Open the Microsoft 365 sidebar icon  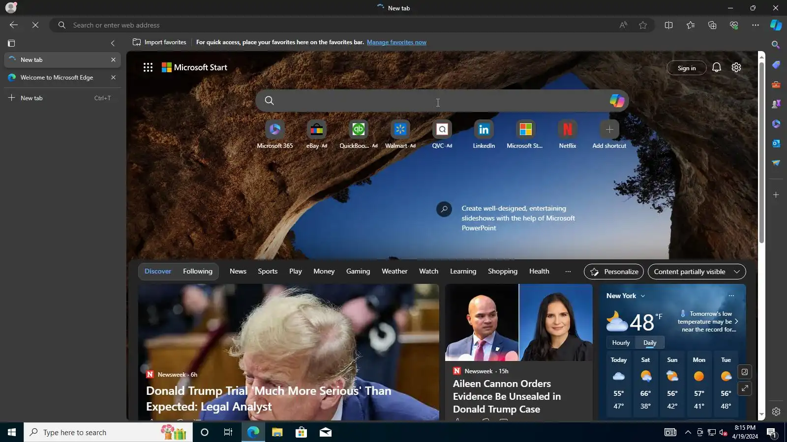[x=776, y=124]
